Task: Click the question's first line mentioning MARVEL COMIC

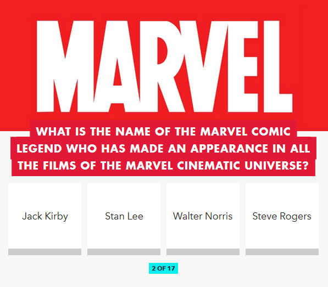Action: coord(163,132)
